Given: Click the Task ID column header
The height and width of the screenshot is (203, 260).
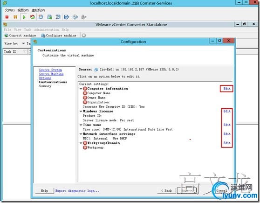Looking at the screenshot, I should pyautogui.click(x=15, y=51).
